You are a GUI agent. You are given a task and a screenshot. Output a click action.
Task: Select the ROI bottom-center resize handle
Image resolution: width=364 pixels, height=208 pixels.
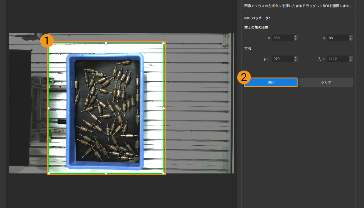[106, 173]
